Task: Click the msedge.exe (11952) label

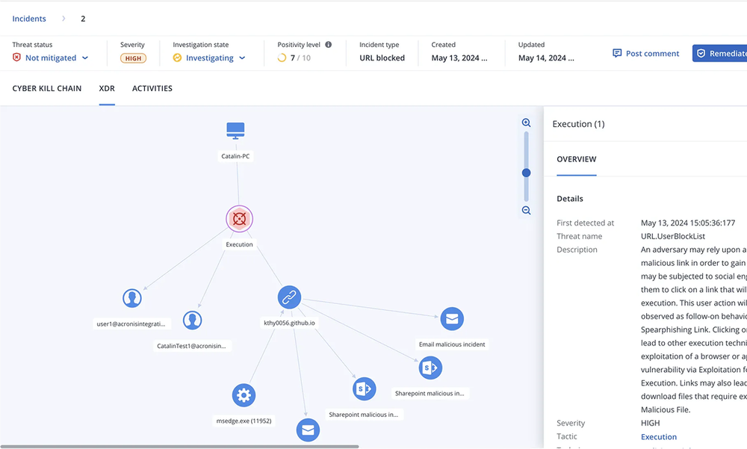Action: pyautogui.click(x=244, y=421)
